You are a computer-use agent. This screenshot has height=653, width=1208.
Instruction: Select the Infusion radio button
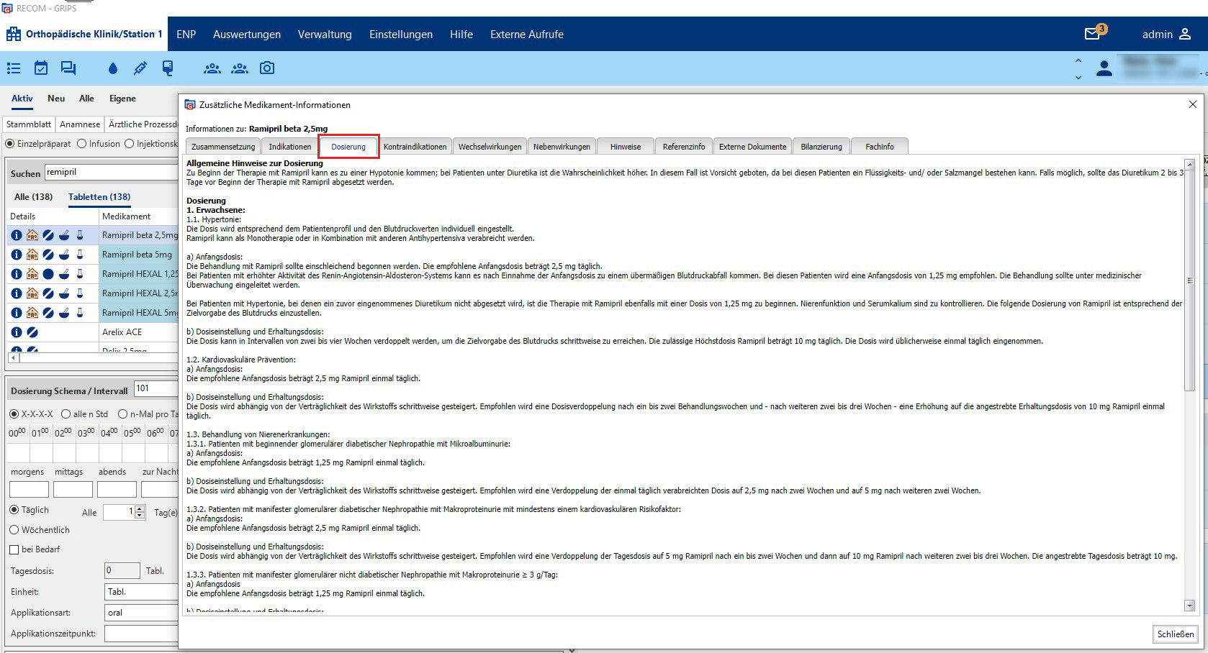tap(81, 144)
